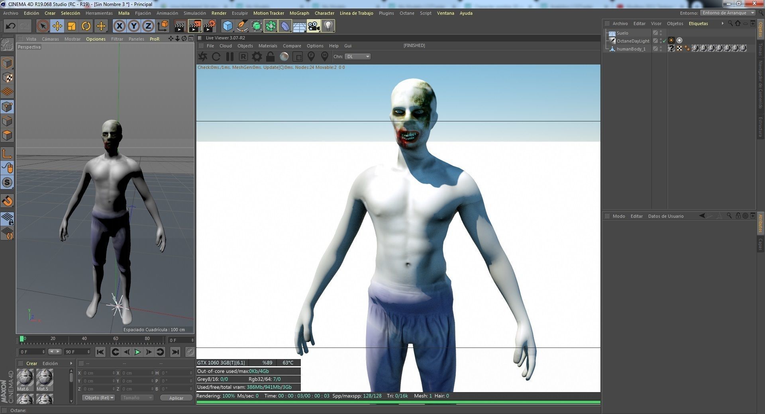
Task: Open the Objeto (Rel) dropdown
Action: click(99, 398)
